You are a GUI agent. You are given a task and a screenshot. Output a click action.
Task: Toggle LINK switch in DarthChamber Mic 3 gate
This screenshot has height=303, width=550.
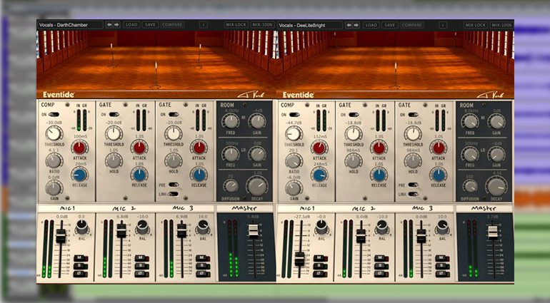coord(173,194)
